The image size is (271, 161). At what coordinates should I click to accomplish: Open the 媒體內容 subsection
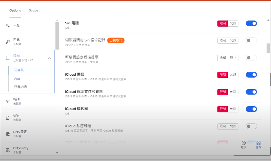(20, 87)
